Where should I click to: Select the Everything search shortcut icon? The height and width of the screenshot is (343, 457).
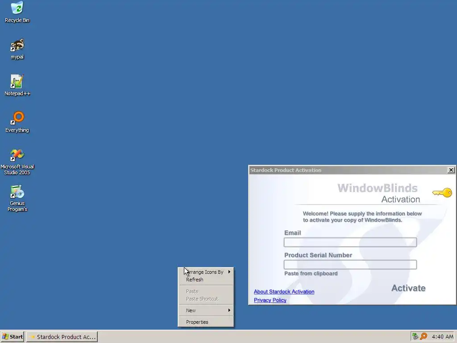(17, 122)
